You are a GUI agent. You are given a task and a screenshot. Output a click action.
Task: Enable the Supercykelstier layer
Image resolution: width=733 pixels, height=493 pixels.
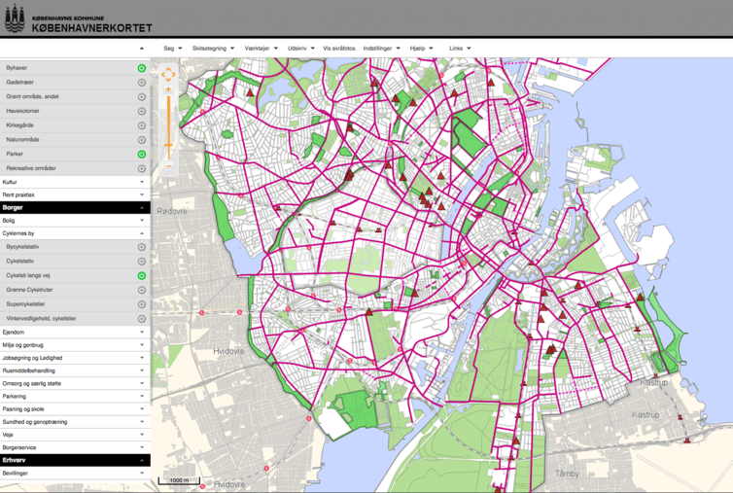(142, 304)
